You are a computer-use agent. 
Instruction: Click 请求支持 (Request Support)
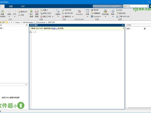(x=121, y=13)
